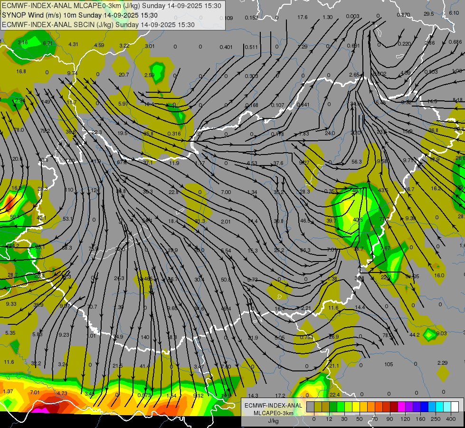The width and height of the screenshot is (465, 428).
Task: Click the map value 20.7
Action: tap(123, 75)
